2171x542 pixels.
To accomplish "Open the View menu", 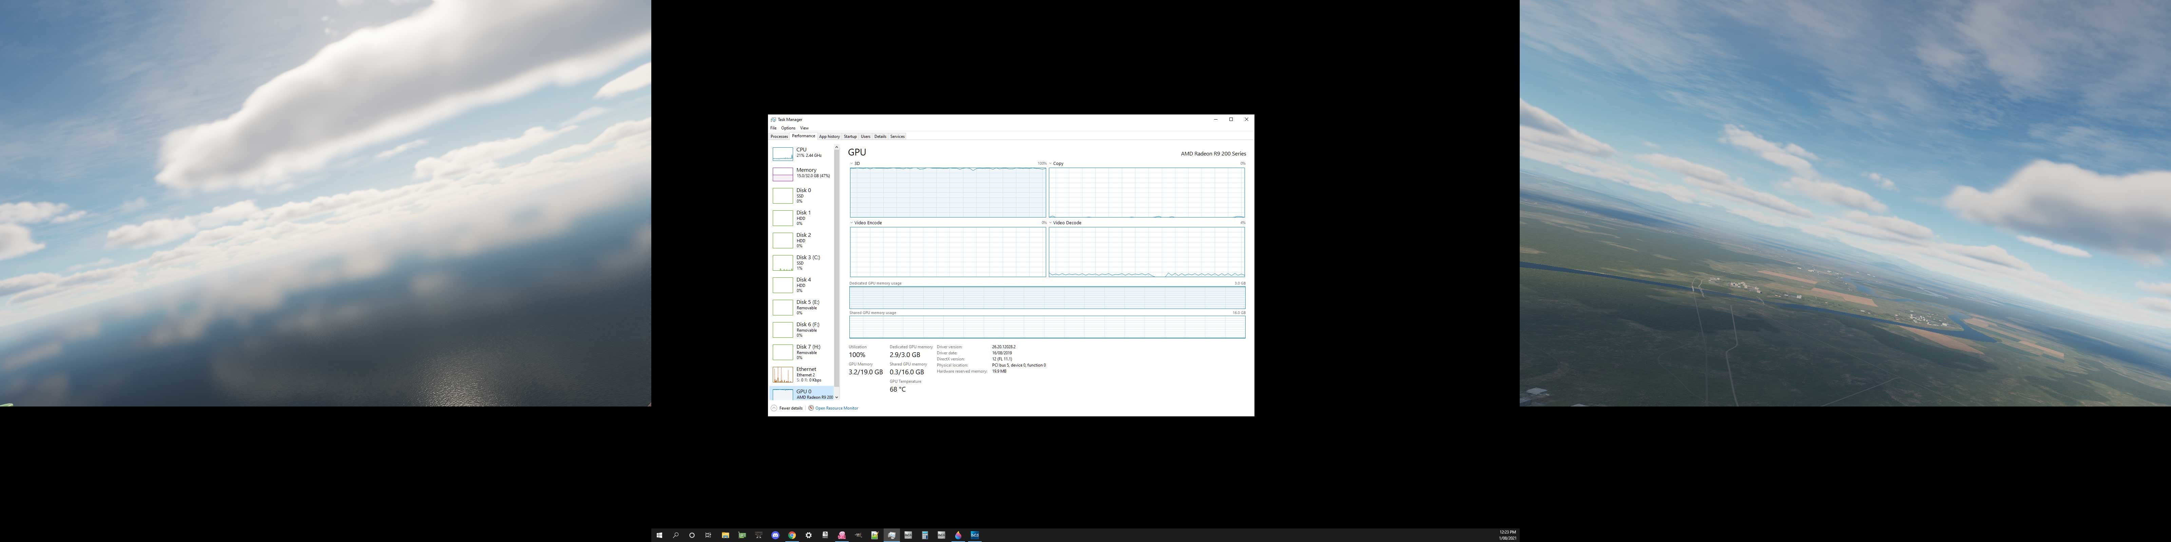I will tap(804, 128).
